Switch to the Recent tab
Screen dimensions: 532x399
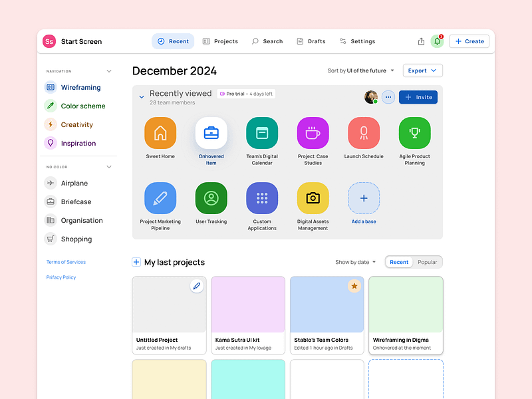click(173, 41)
